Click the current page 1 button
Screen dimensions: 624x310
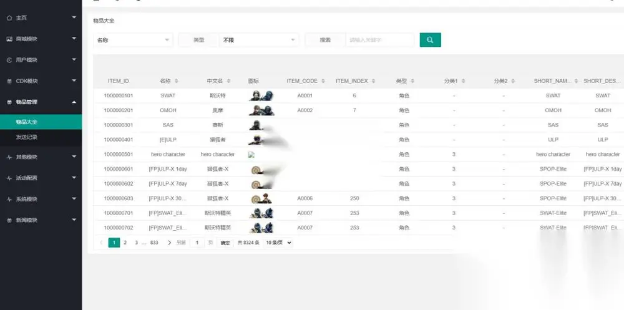point(114,243)
